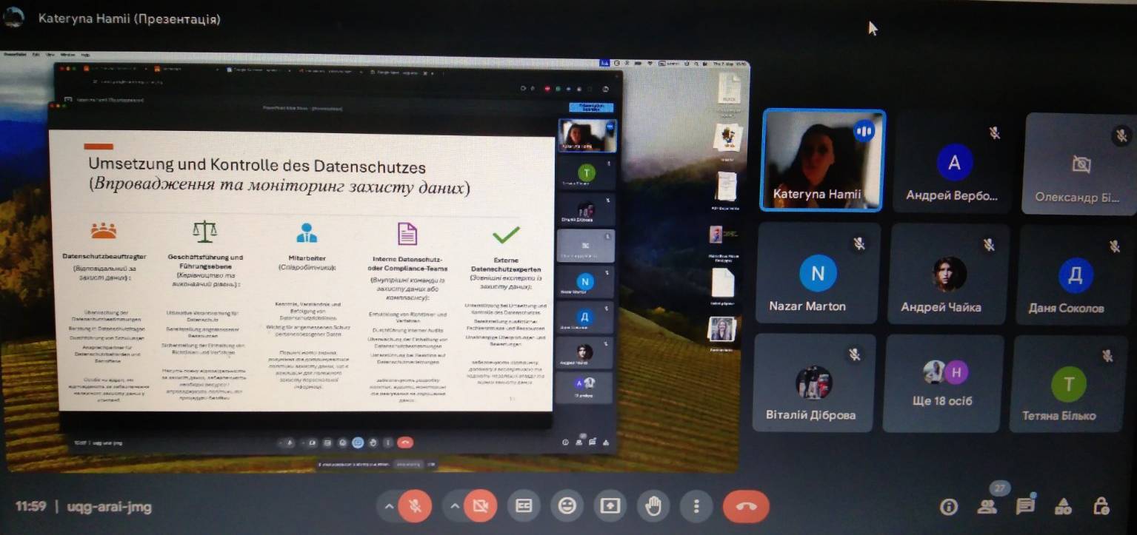Click meeting code uqg-arai-jmg
Image resolution: width=1137 pixels, height=535 pixels.
coord(109,507)
